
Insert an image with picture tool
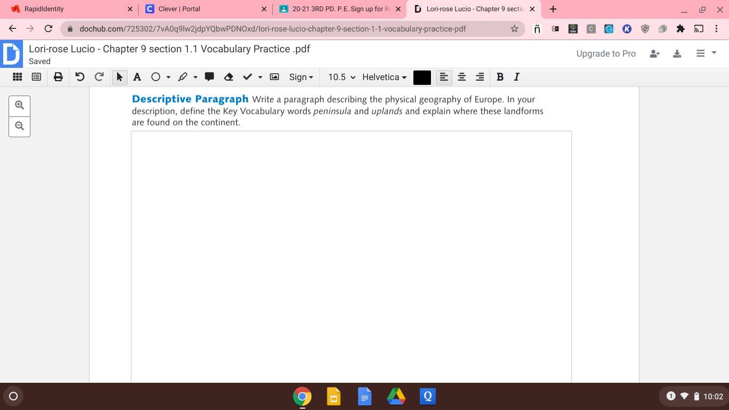[275, 77]
